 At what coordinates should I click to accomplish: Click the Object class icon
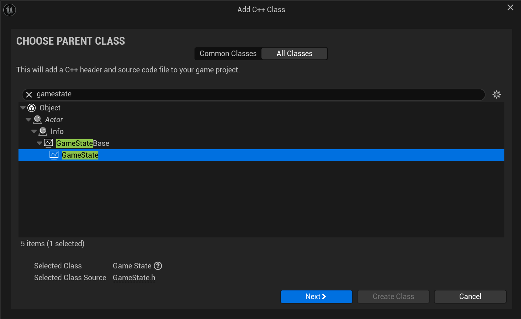[x=32, y=108]
